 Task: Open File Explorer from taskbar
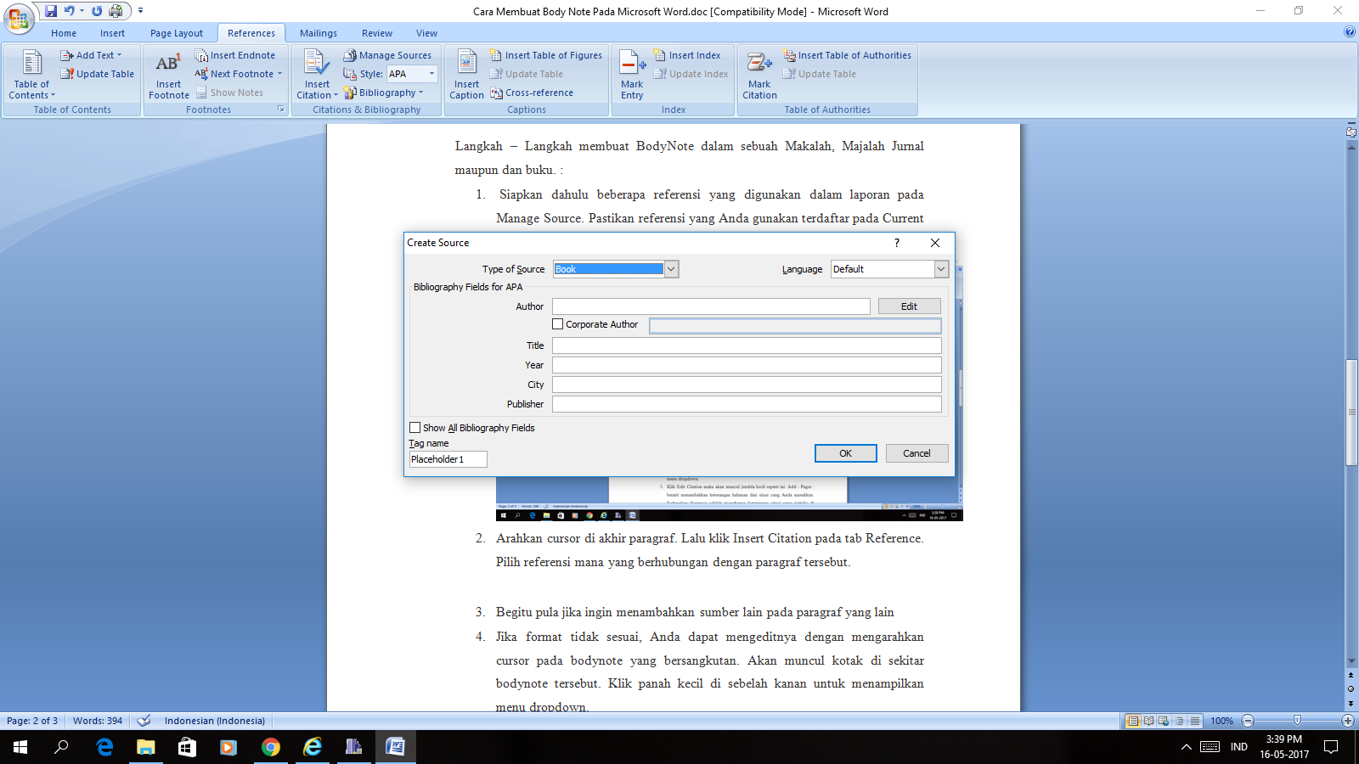point(146,747)
